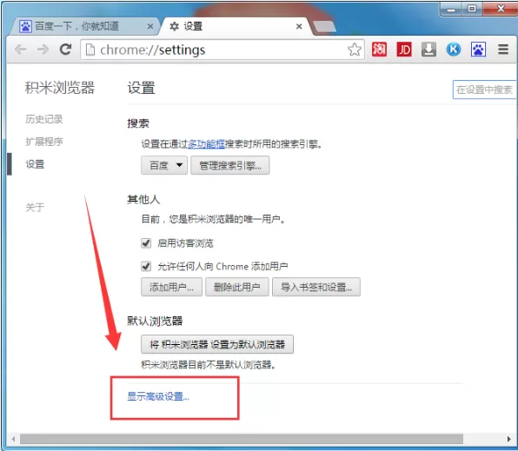Close the 百度一下 tab

click(x=150, y=26)
